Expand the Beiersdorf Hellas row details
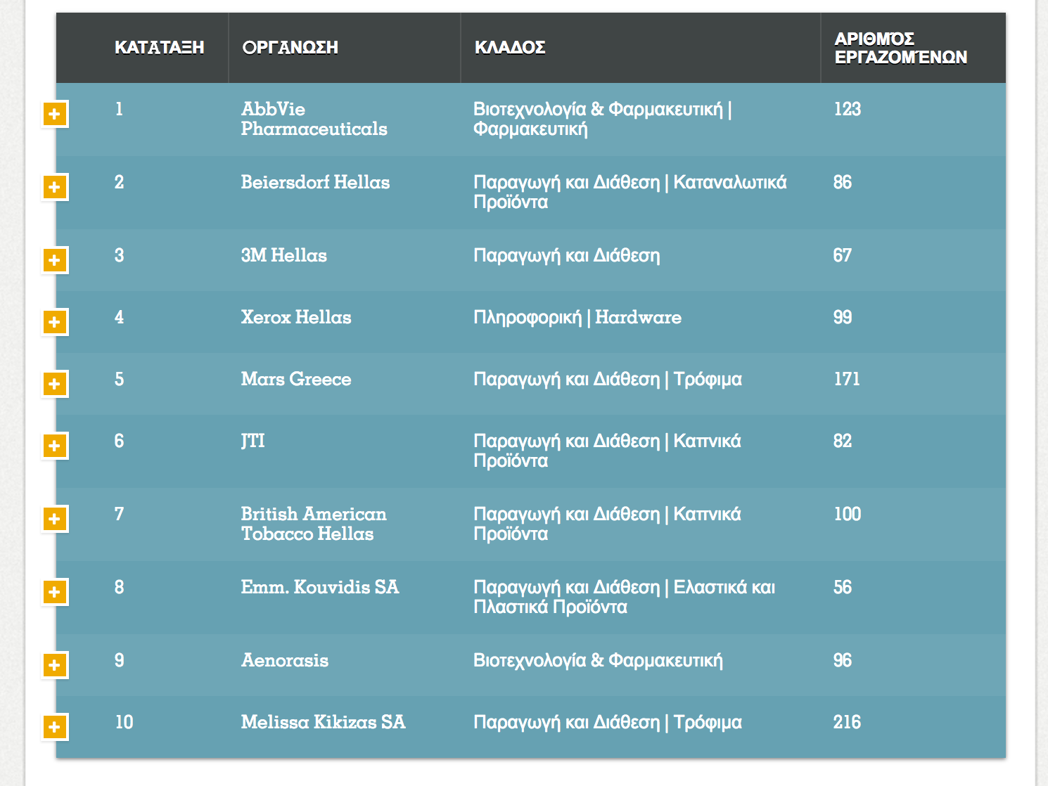 point(55,187)
